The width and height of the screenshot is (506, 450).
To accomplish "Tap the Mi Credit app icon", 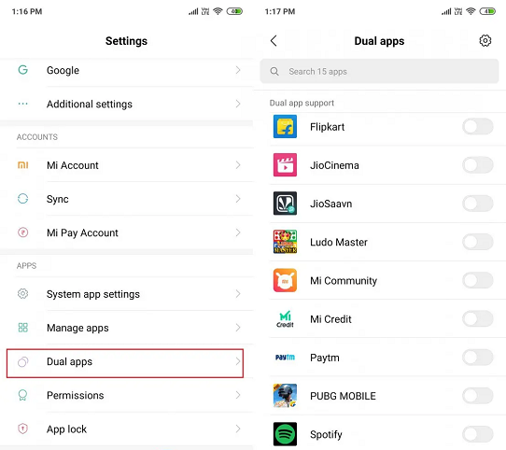I will (x=285, y=319).
